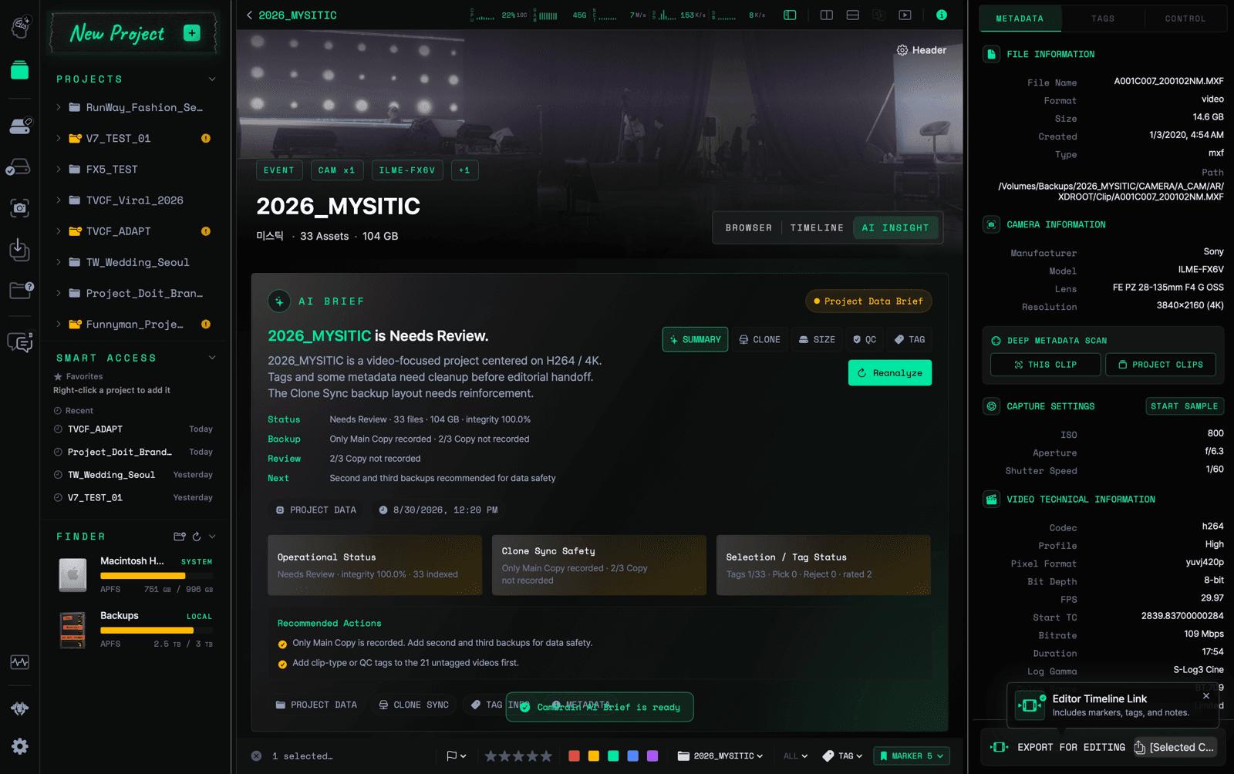
Task: Open the ALL filter dropdown
Action: tap(796, 756)
